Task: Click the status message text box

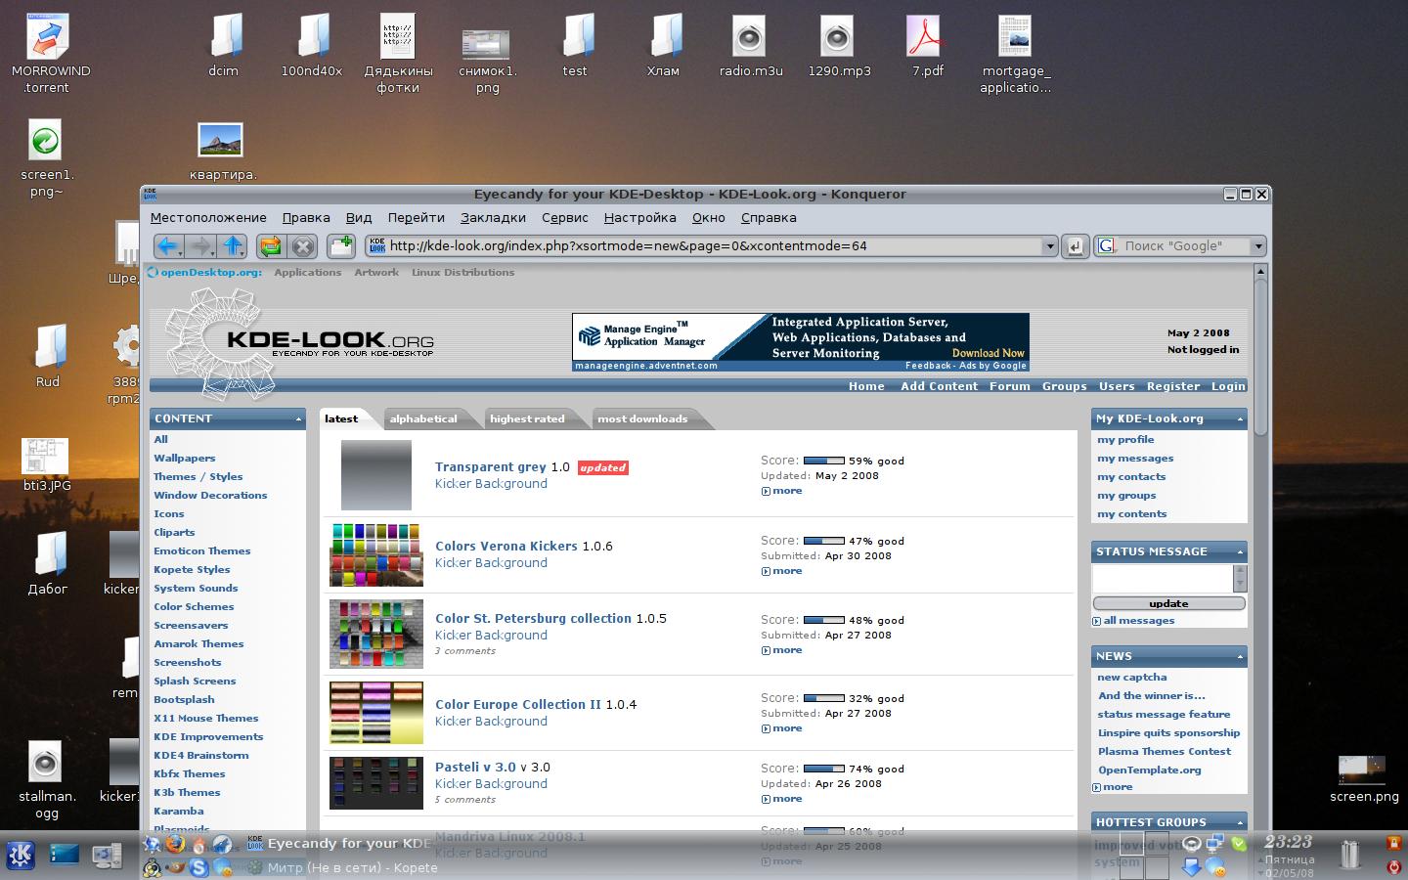Action: click(x=1162, y=578)
